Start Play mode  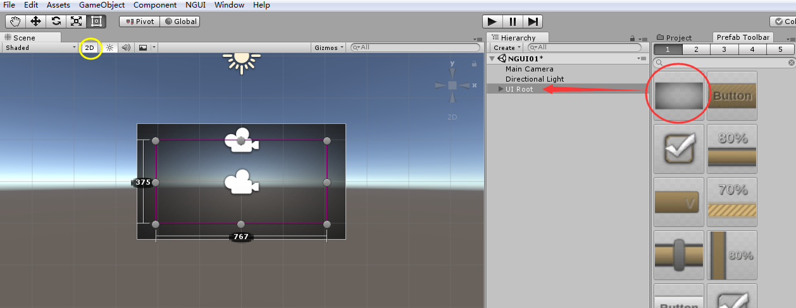pos(492,21)
